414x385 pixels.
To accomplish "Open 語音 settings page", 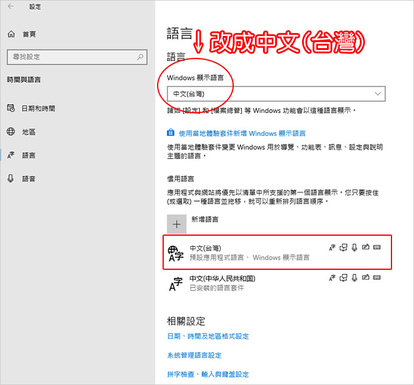I will pos(29,178).
